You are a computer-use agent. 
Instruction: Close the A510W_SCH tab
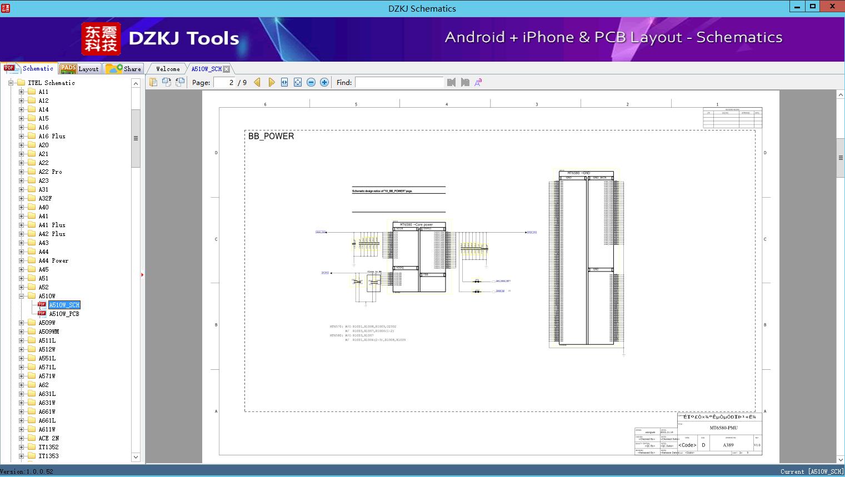point(226,69)
